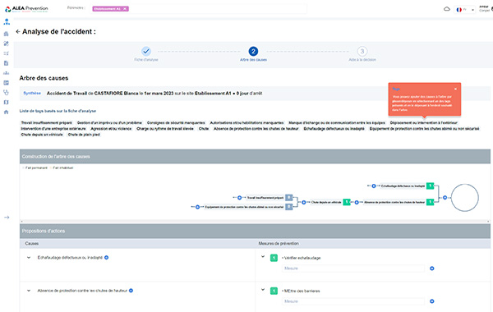Click the cloud icon in the top bar
Screen dimensions: 493x312
(447, 9)
